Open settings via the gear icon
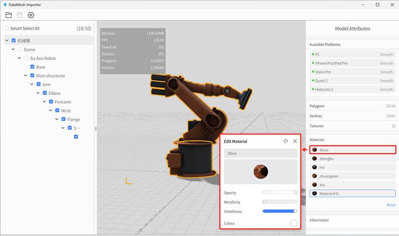The image size is (399, 236). coord(31,15)
